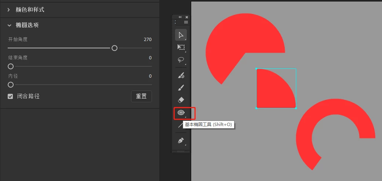
Task: Select the Line tool
Action: pyautogui.click(x=180, y=125)
